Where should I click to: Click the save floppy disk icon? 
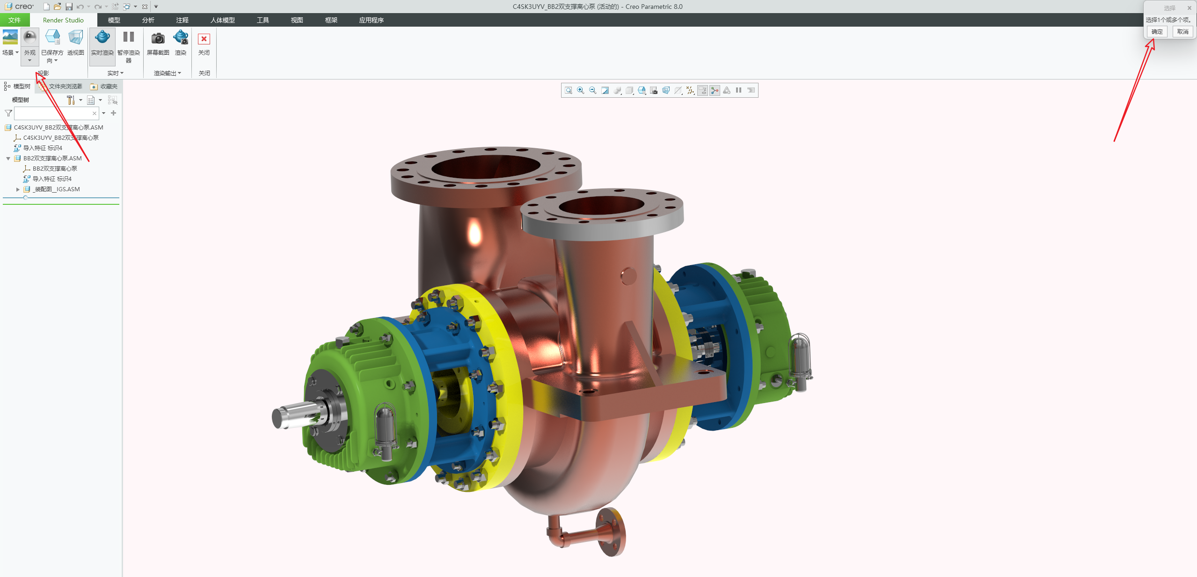[69, 7]
